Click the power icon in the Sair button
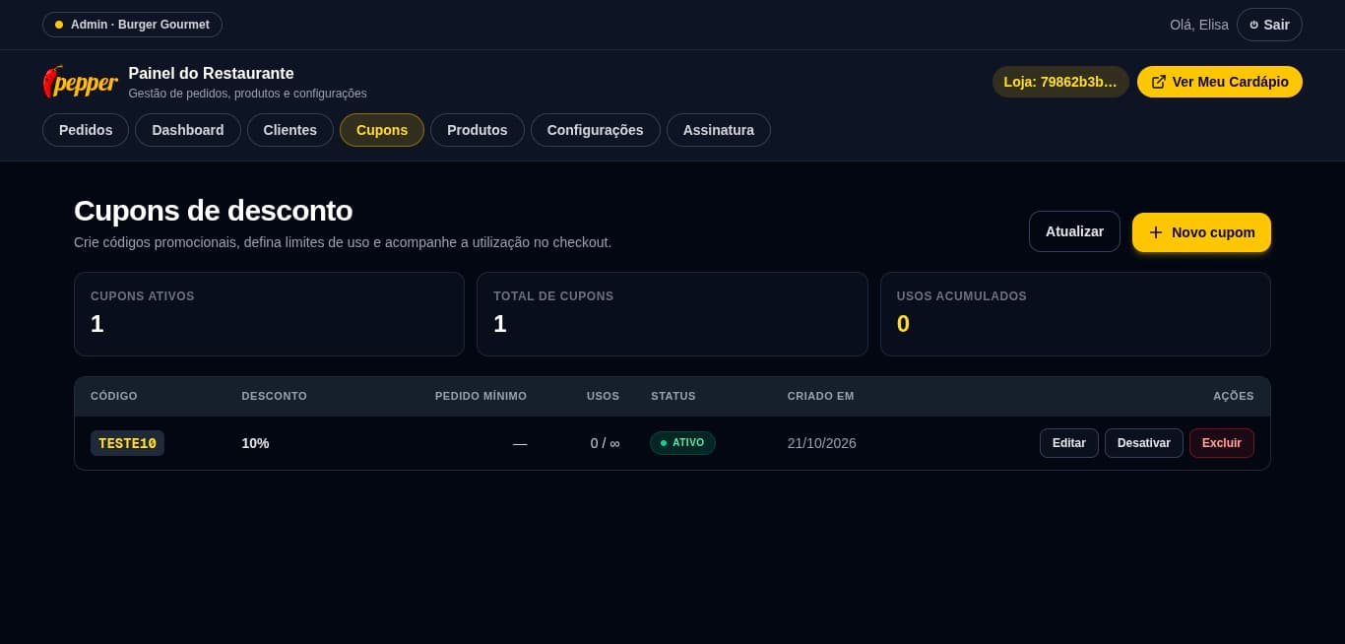 tap(1253, 25)
